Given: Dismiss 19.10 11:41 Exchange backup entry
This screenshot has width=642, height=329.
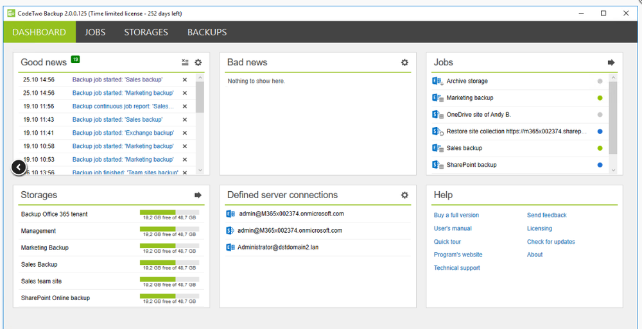Looking at the screenshot, I should pyautogui.click(x=185, y=133).
